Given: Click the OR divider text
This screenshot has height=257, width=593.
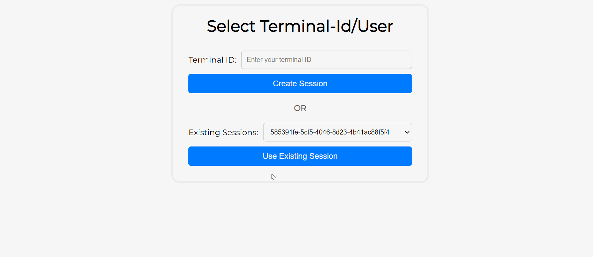Looking at the screenshot, I should (x=300, y=108).
